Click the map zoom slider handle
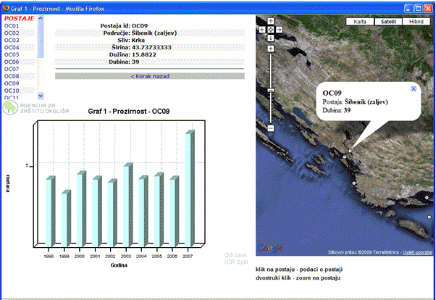Viewport: 436px width, 300px height. point(270,90)
